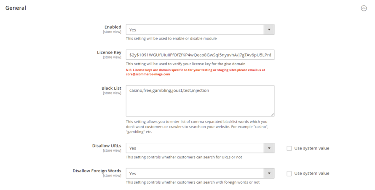The image size is (375, 190).
Task: Click the License Key field label
Action: click(109, 53)
